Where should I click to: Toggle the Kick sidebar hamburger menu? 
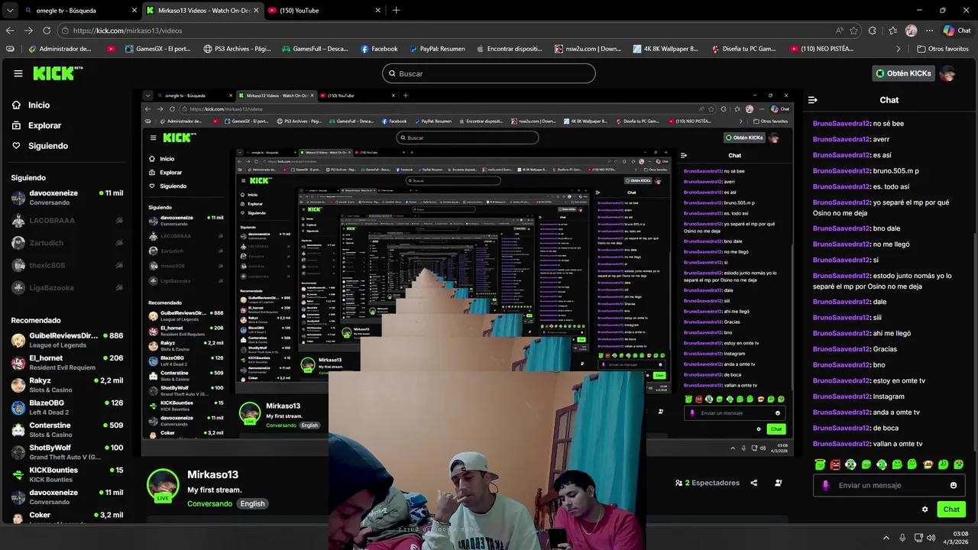(x=18, y=73)
